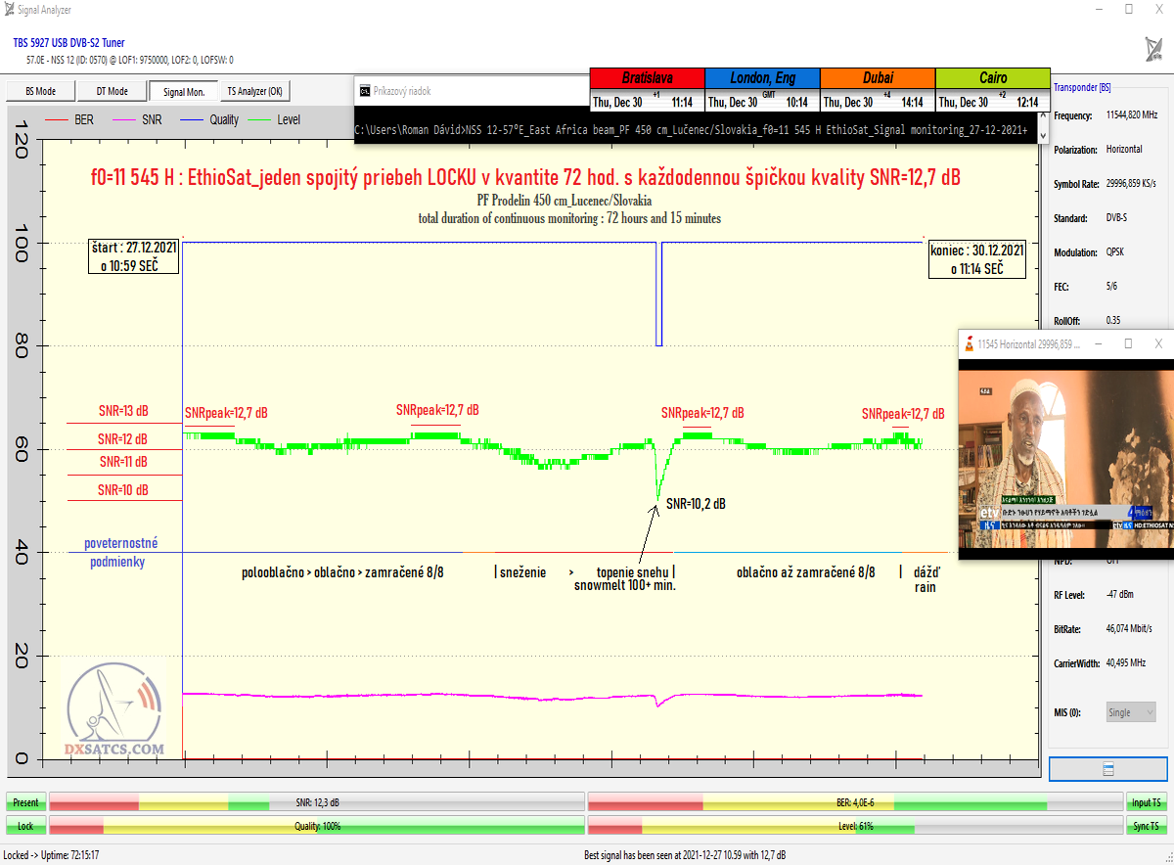Click the Signal Analyzer title bar icon
Screen dimensions: 1174x865
(9, 9)
